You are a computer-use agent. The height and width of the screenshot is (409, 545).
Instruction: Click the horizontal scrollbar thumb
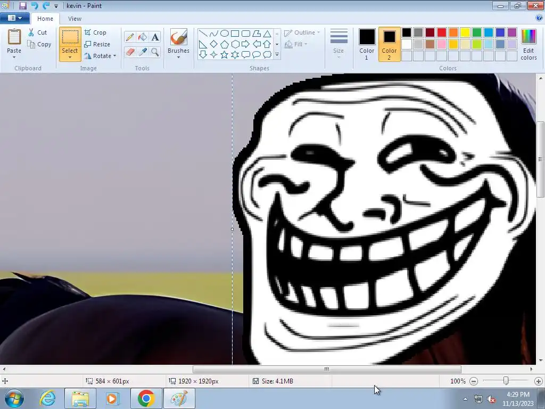(327, 369)
